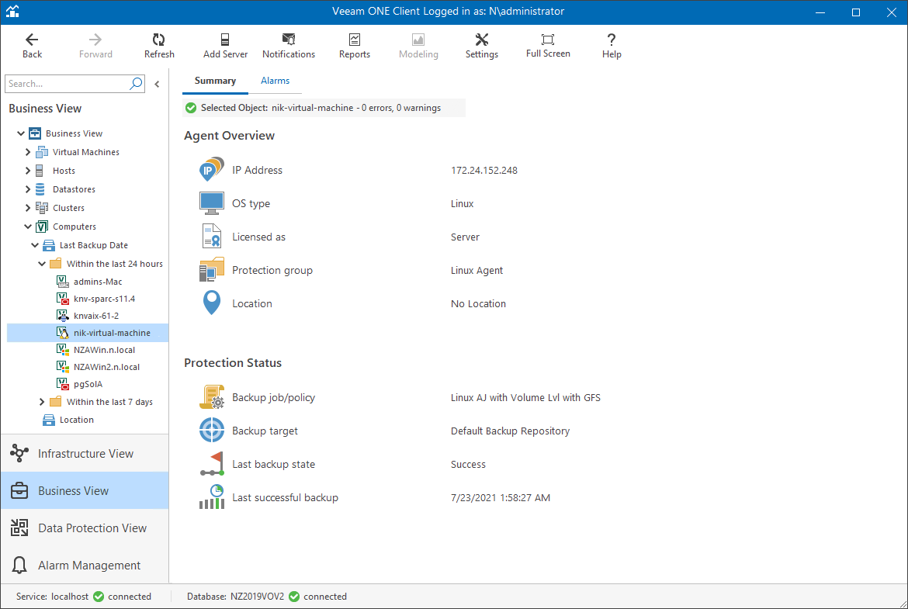Open Help from the toolbar

coord(612,46)
